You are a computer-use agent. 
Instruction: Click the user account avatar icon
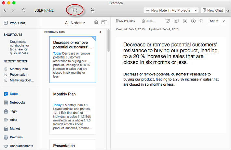coord(23,10)
